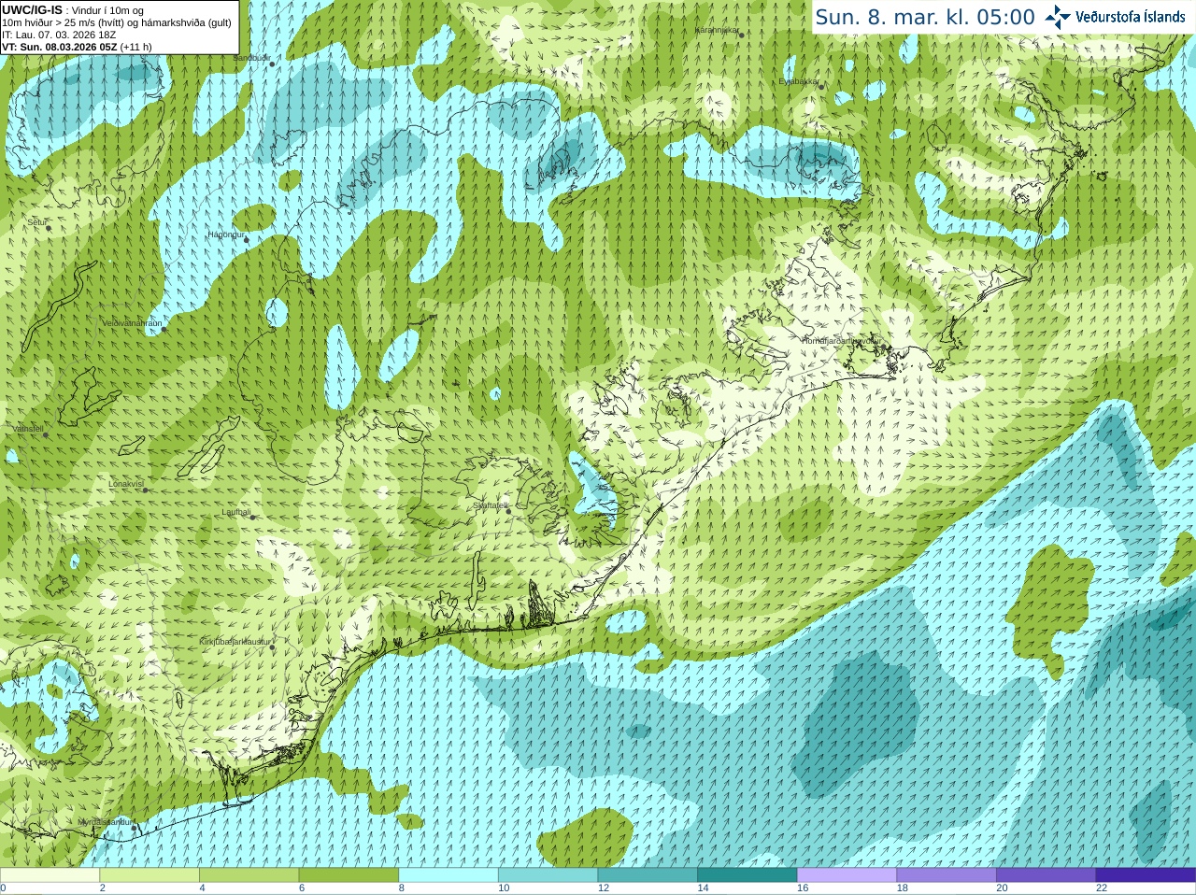Click the 'Hornafjarðarflugvöllur' station label
The width and height of the screenshot is (1196, 895).
tap(841, 341)
